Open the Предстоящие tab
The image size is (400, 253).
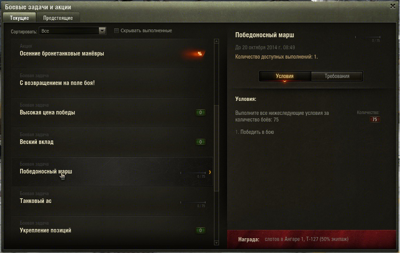tap(58, 18)
